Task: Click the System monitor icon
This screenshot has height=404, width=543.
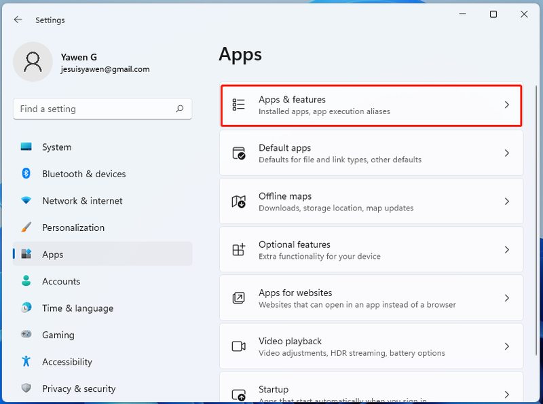Action: click(26, 147)
